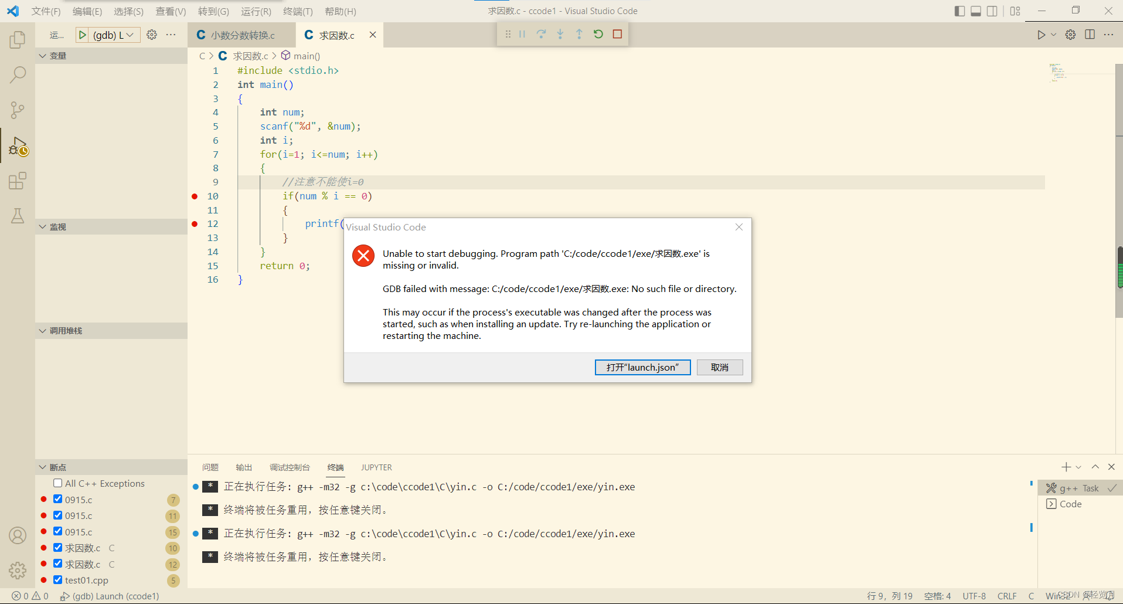
Task: Collapse the 断点 section
Action: click(x=111, y=467)
